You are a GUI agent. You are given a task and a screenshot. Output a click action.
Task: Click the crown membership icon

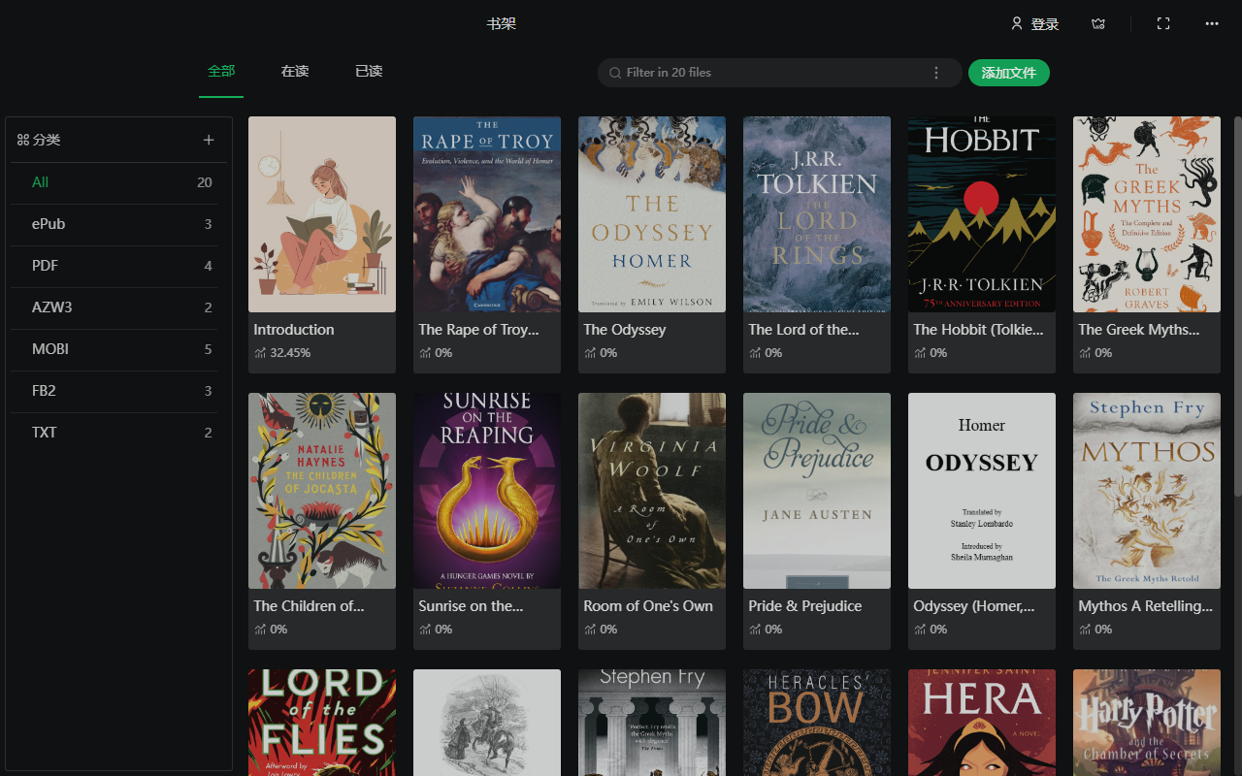(x=1098, y=24)
